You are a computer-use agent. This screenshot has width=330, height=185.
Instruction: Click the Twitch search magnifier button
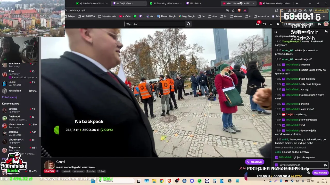coord(188,24)
